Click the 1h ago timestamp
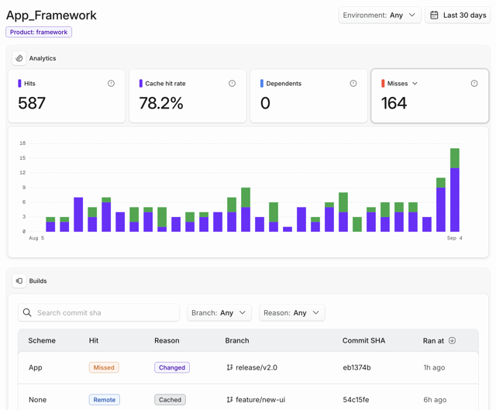This screenshot has height=410, width=496. [434, 367]
